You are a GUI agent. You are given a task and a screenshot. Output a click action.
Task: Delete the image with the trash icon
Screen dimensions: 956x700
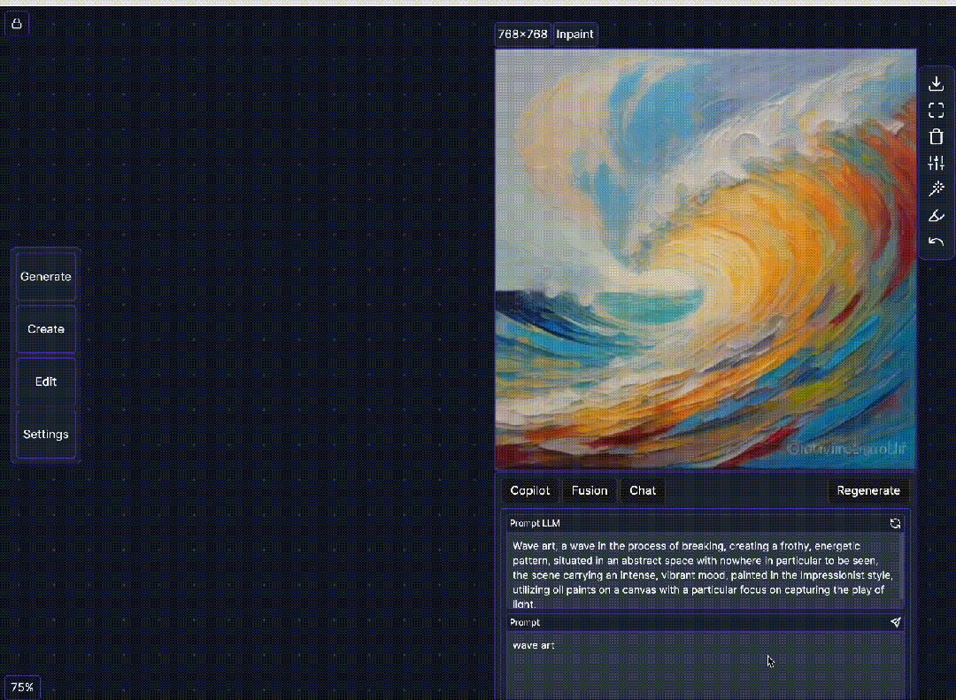(x=936, y=136)
